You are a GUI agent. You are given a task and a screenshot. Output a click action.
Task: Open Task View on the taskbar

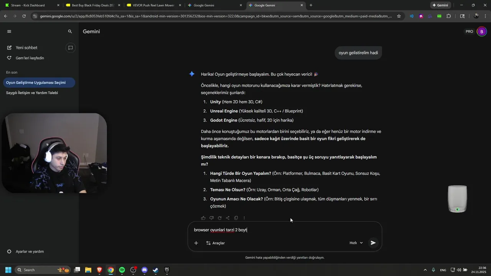click(x=77, y=270)
